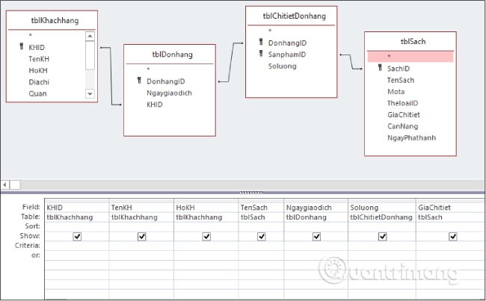This screenshot has height=301, width=486.
Task: Uncheck Show box for KHID column
Action: click(x=77, y=237)
